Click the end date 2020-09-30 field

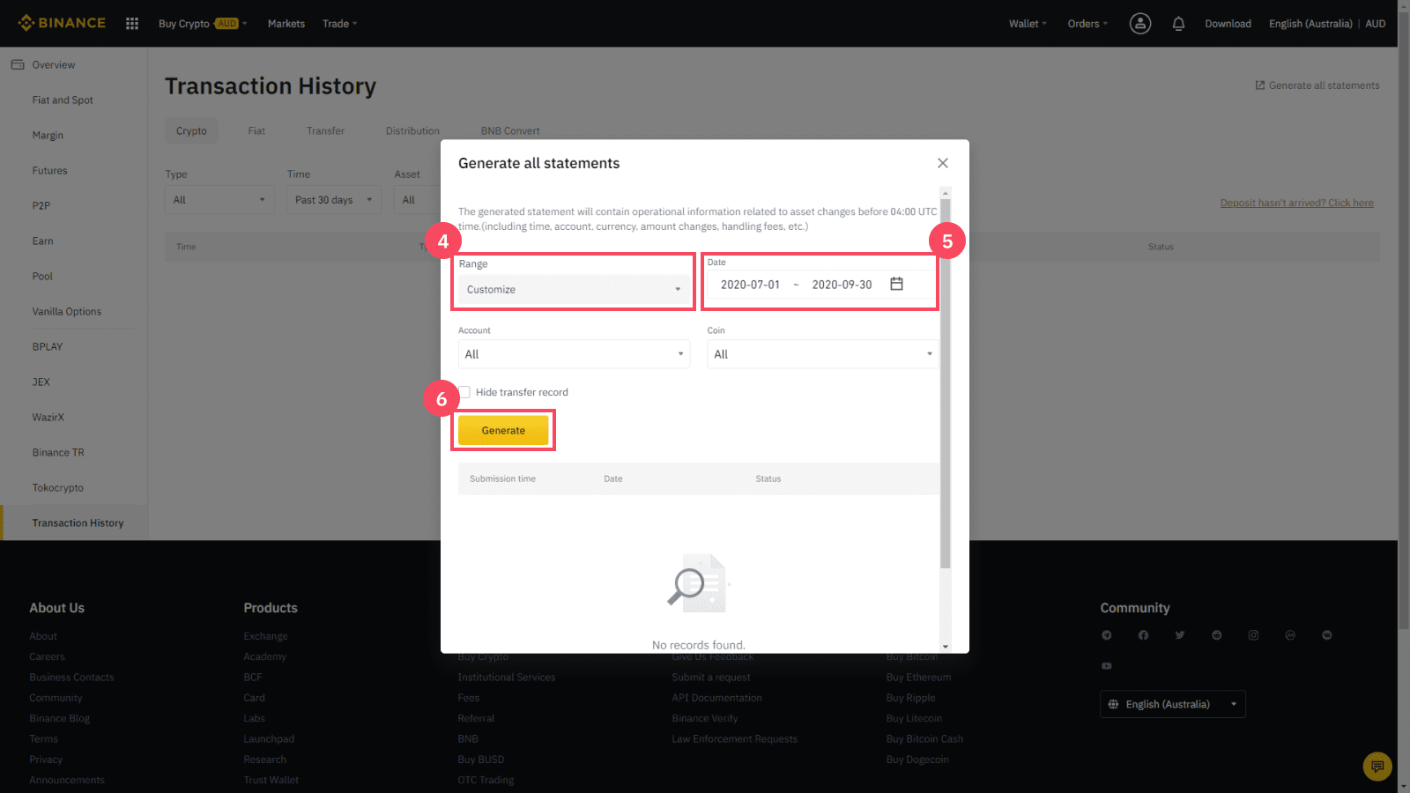click(842, 285)
